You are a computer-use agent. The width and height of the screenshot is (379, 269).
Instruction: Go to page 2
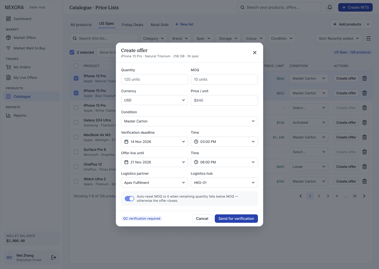pos(319,196)
